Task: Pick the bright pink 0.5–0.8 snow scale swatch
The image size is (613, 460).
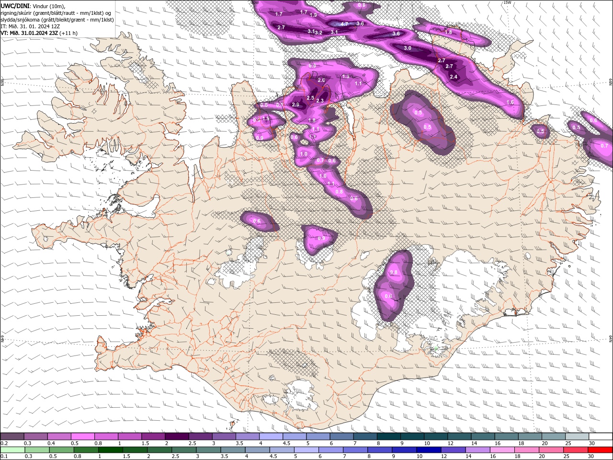Action: coord(82,437)
